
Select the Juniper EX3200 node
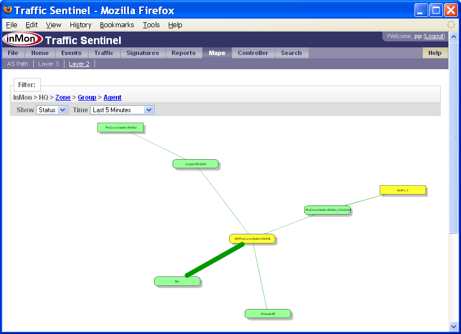tap(196, 164)
